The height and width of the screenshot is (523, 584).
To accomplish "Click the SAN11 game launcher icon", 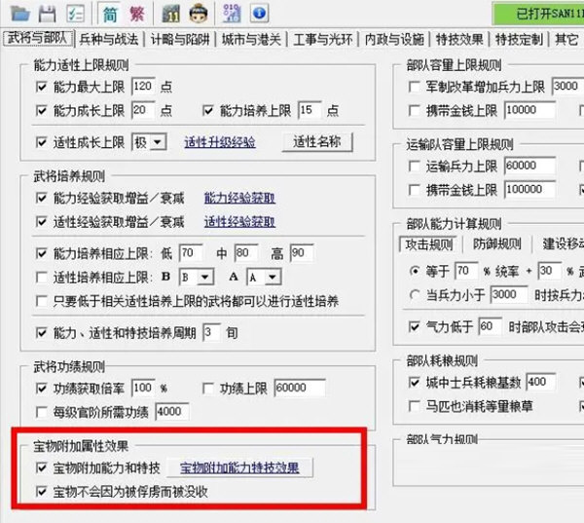I will click(x=171, y=14).
